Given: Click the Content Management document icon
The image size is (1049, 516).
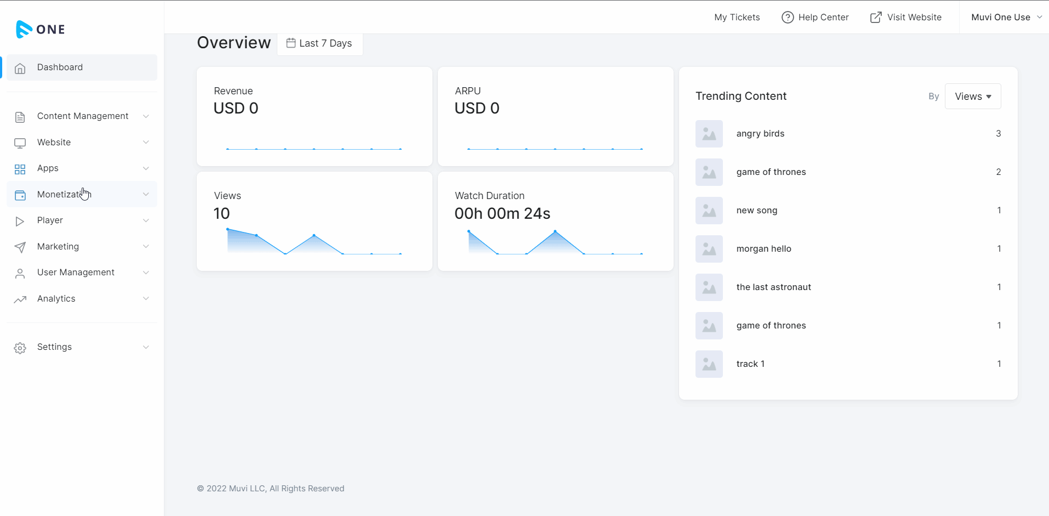Looking at the screenshot, I should (x=20, y=117).
